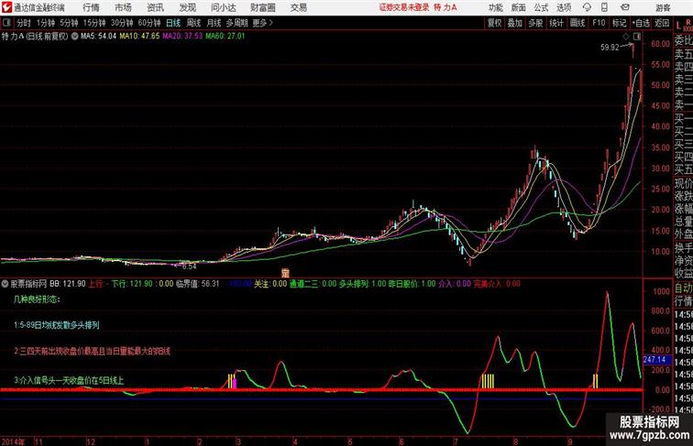The width and height of the screenshot is (693, 446).
Task: Switch to the 60分钟 period tab
Action: point(149,23)
